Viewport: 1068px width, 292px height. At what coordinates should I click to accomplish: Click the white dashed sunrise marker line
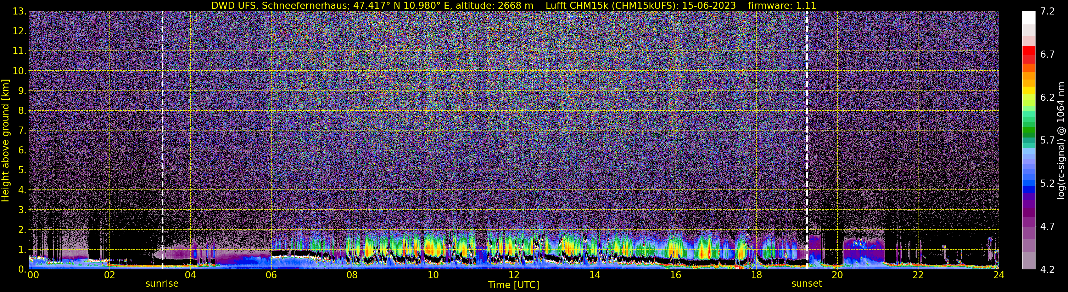[162, 140]
